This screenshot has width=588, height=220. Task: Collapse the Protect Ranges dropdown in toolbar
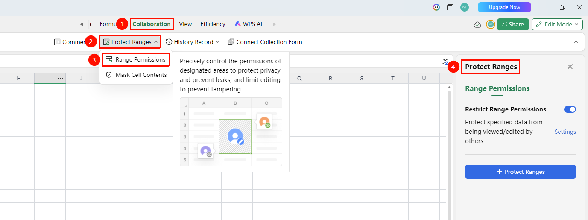pyautogui.click(x=156, y=42)
